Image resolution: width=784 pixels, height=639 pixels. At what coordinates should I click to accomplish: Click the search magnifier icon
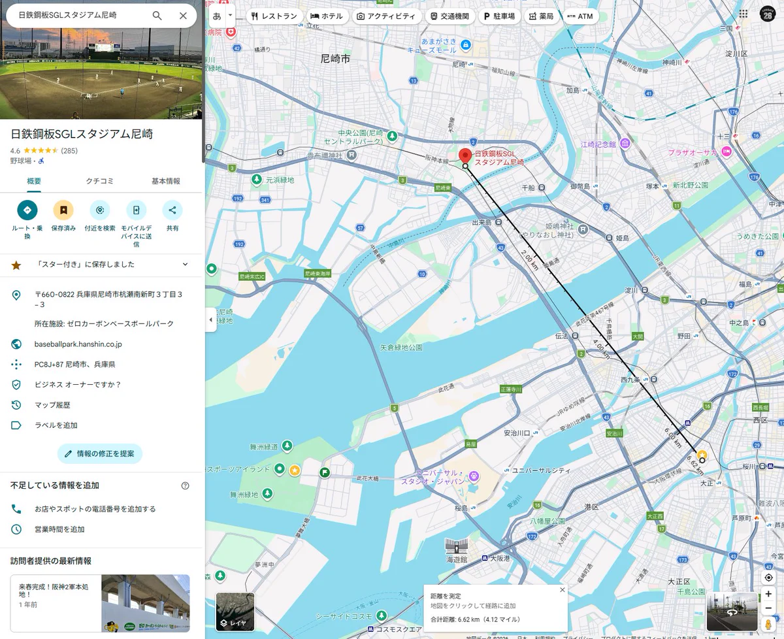pos(157,16)
